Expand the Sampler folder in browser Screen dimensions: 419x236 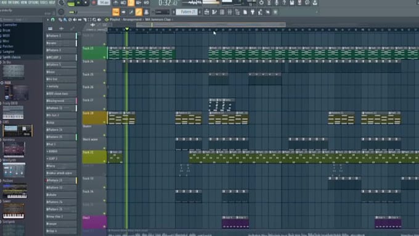[8, 52]
